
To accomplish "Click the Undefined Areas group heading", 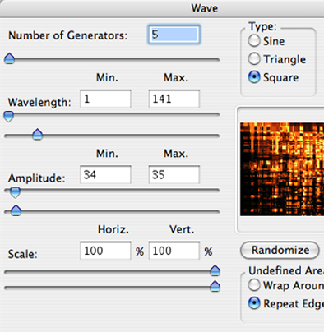I will 286,270.
